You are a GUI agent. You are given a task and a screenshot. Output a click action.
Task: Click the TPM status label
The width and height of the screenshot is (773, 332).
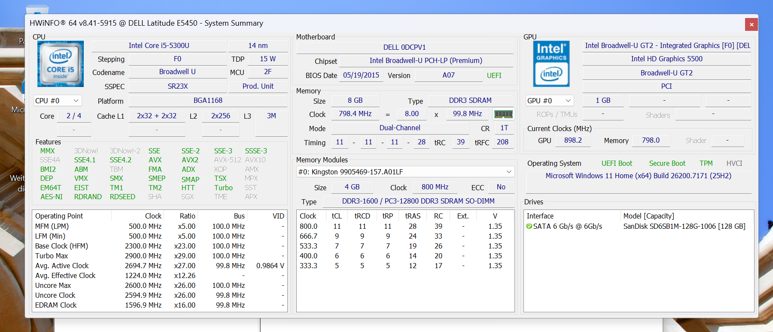[706, 164]
